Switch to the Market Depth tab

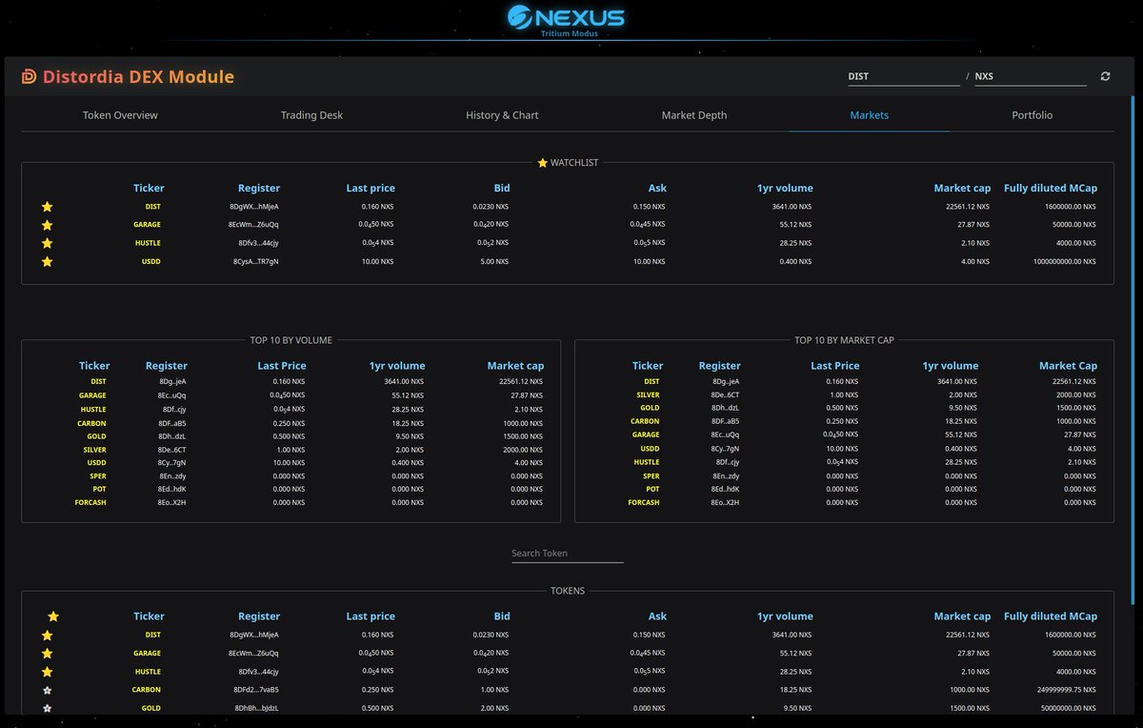[x=694, y=115]
